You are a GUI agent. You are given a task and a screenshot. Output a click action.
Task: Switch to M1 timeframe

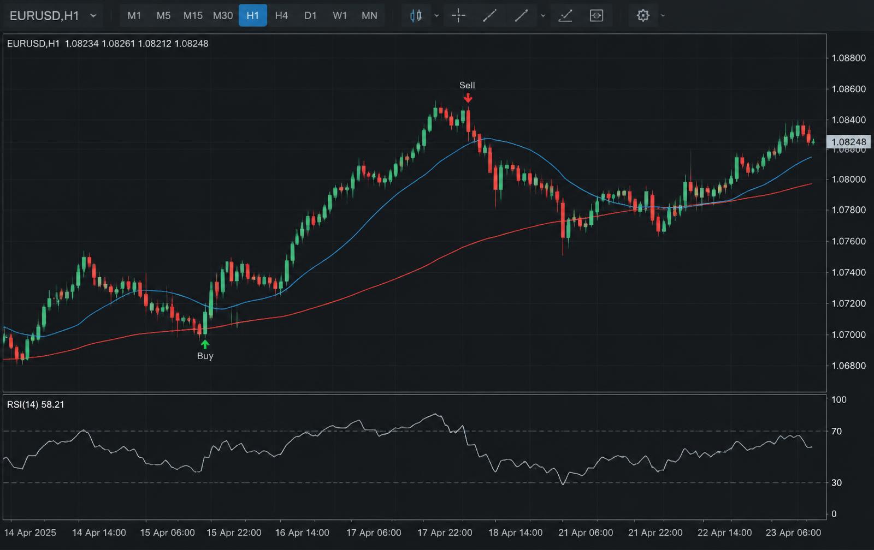pos(134,16)
